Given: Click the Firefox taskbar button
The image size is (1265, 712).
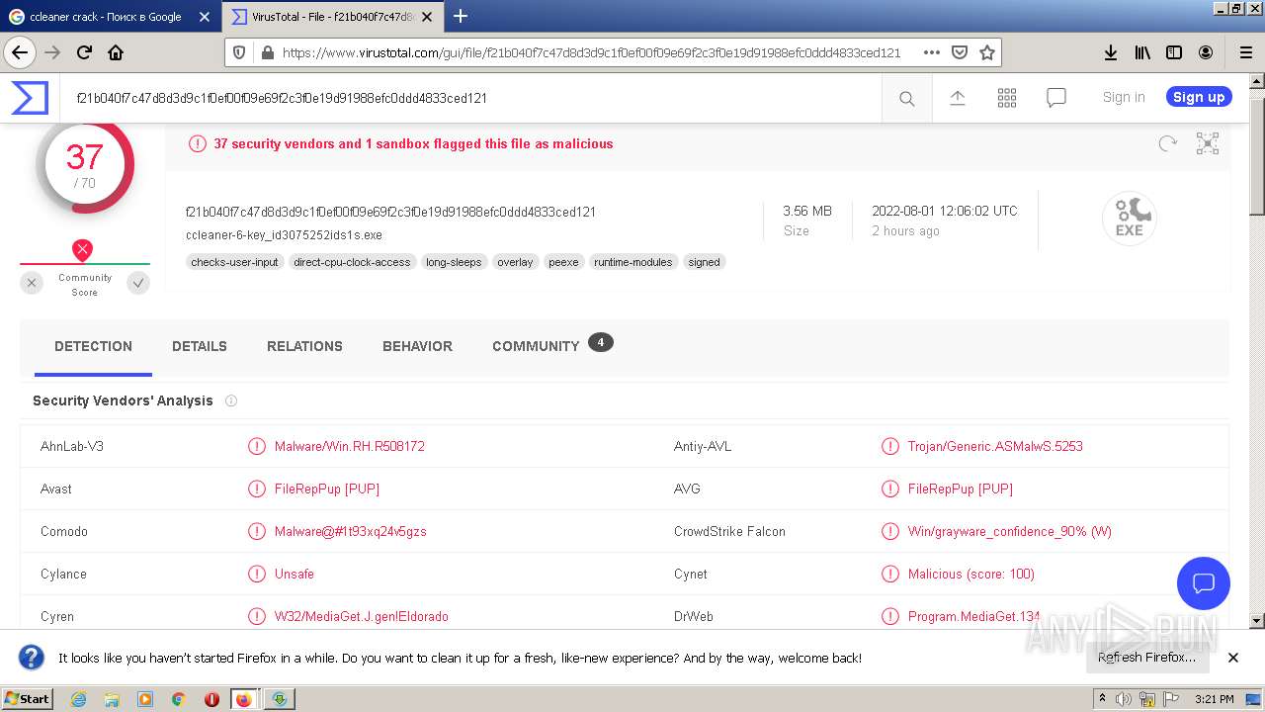Looking at the screenshot, I should click(x=244, y=699).
